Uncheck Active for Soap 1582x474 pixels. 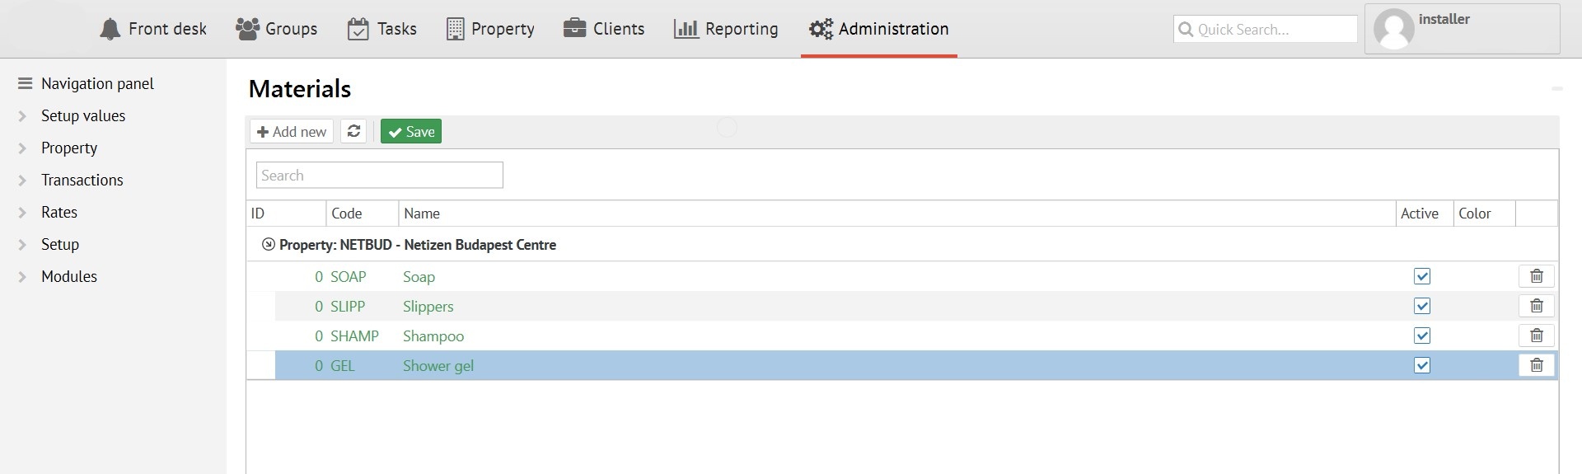pos(1422,276)
